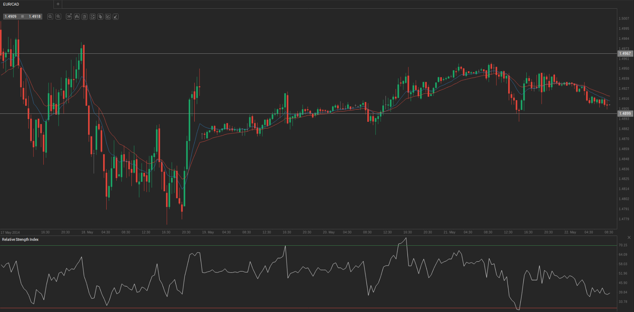This screenshot has height=312, width=634.
Task: Click the Relative Strength Index label
Action: (20, 239)
